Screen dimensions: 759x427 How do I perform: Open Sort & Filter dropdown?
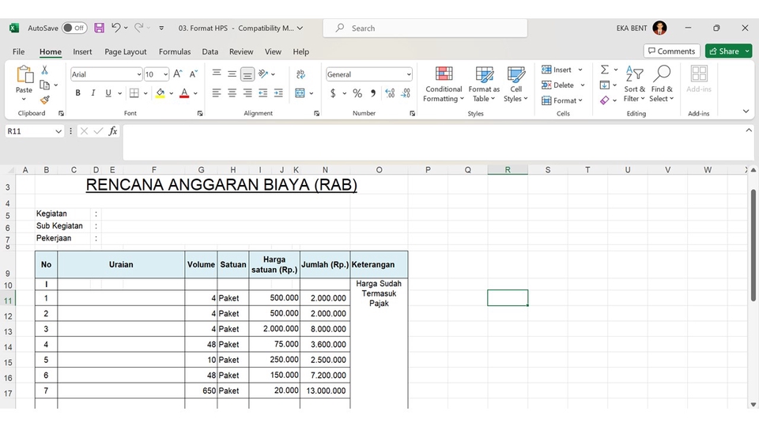(x=634, y=85)
